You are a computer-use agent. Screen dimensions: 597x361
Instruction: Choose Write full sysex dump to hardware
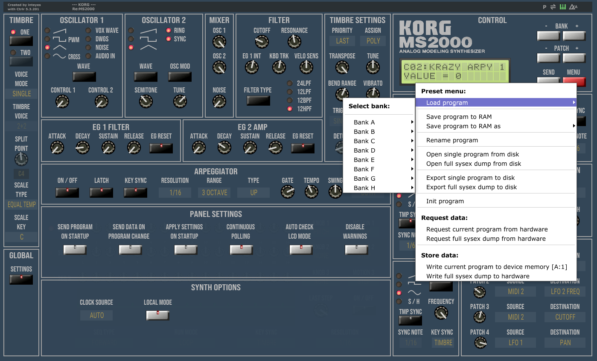[496, 276]
